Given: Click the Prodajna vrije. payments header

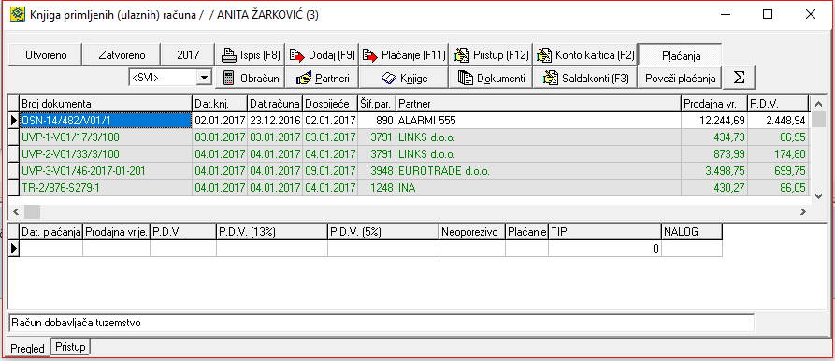Looking at the screenshot, I should point(117,232).
